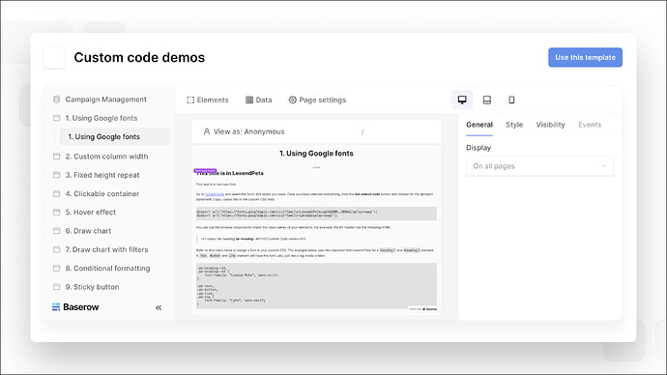This screenshot has height=375, width=667.
Task: Switch to mobile phone preview
Action: (511, 100)
